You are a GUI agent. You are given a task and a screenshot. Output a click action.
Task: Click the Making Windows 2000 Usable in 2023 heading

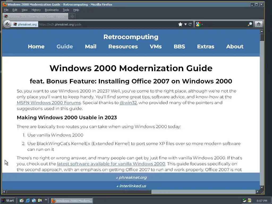point(67,117)
